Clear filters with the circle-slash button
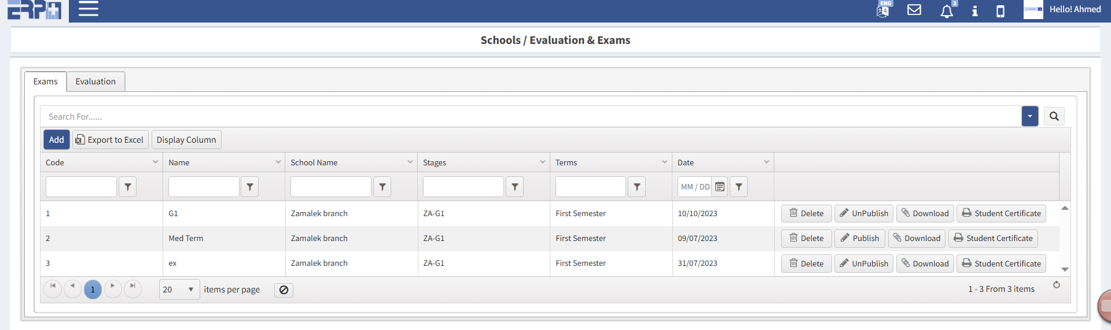Image resolution: width=1111 pixels, height=330 pixels. (284, 290)
